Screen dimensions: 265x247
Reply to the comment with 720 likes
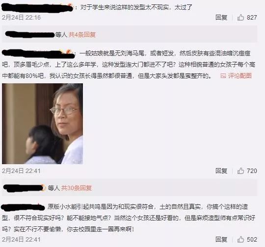pyautogui.click(x=221, y=171)
